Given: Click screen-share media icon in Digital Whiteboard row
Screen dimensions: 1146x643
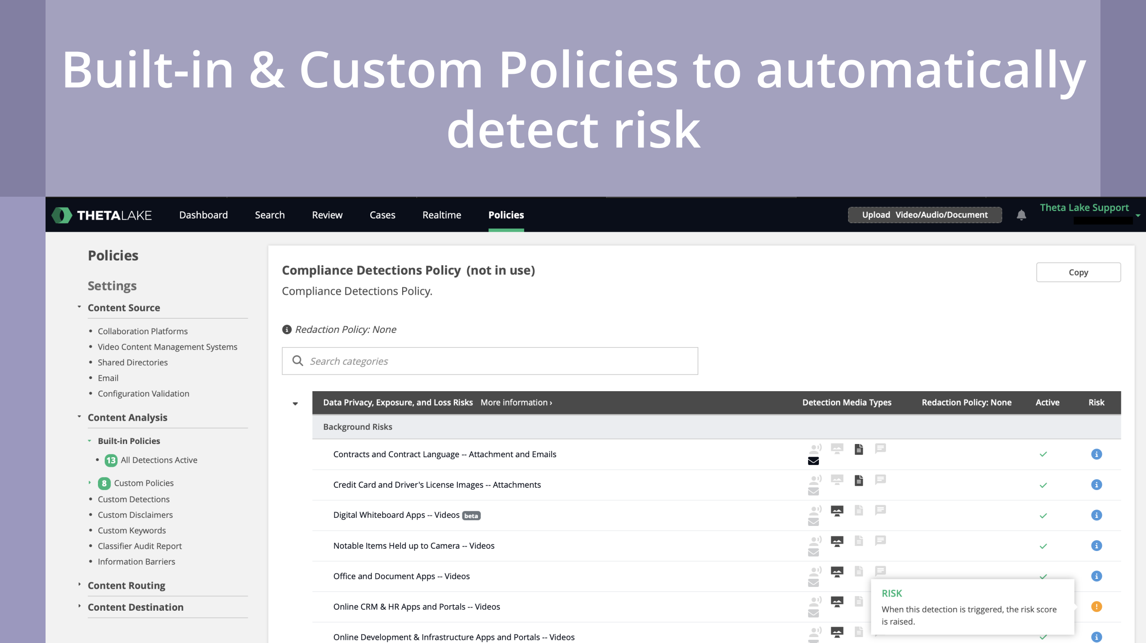Looking at the screenshot, I should (x=837, y=510).
